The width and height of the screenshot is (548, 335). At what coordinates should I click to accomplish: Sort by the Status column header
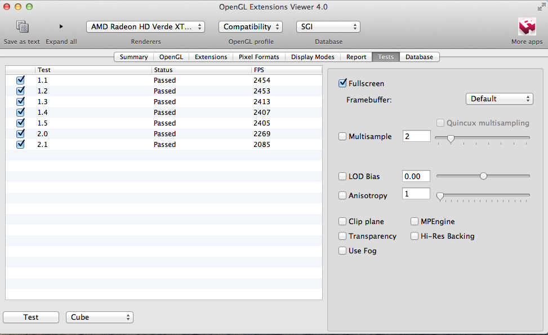pyautogui.click(x=201, y=70)
